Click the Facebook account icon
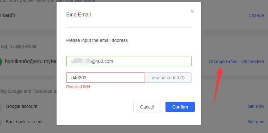The height and width of the screenshot is (133, 268). 1,122
